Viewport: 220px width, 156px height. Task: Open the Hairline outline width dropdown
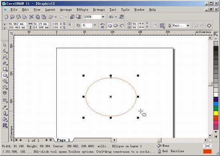(x=188, y=26)
